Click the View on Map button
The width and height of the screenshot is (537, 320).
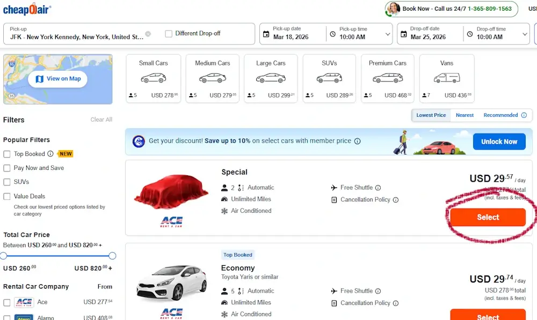(x=57, y=79)
